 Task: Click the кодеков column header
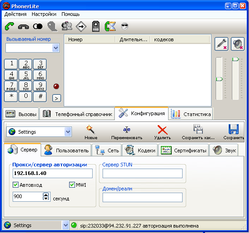coord(180,39)
